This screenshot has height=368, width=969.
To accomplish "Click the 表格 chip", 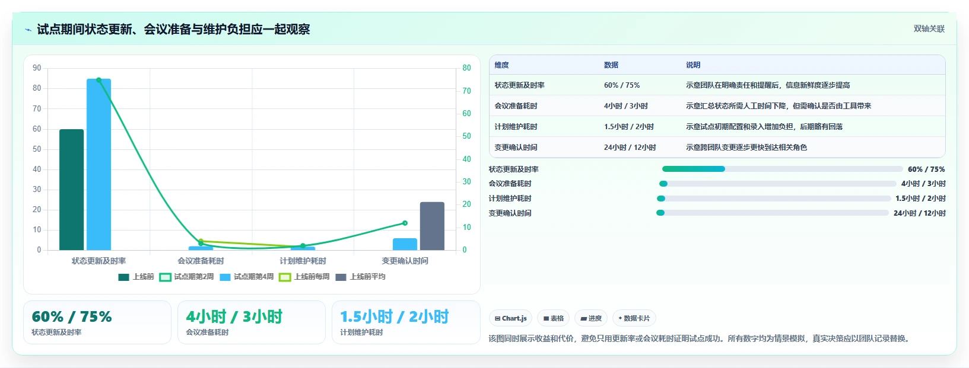I will [553, 318].
